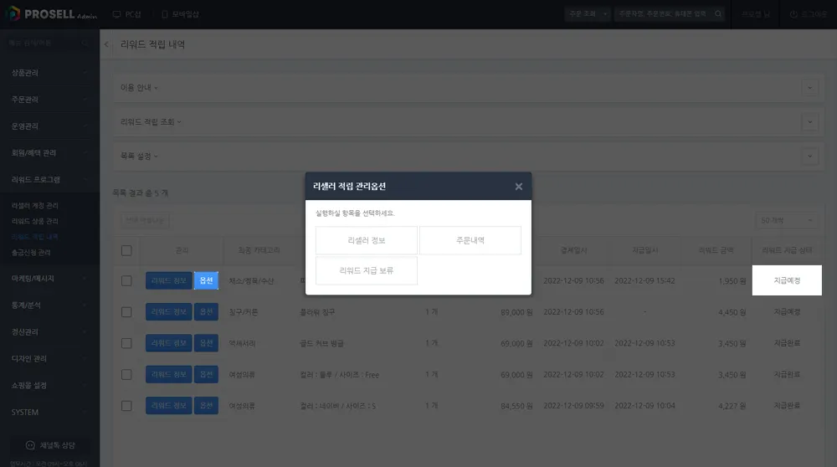Open the 주문 조회 search-type dropdown
Image resolution: width=837 pixels, height=467 pixels.
(588, 14)
